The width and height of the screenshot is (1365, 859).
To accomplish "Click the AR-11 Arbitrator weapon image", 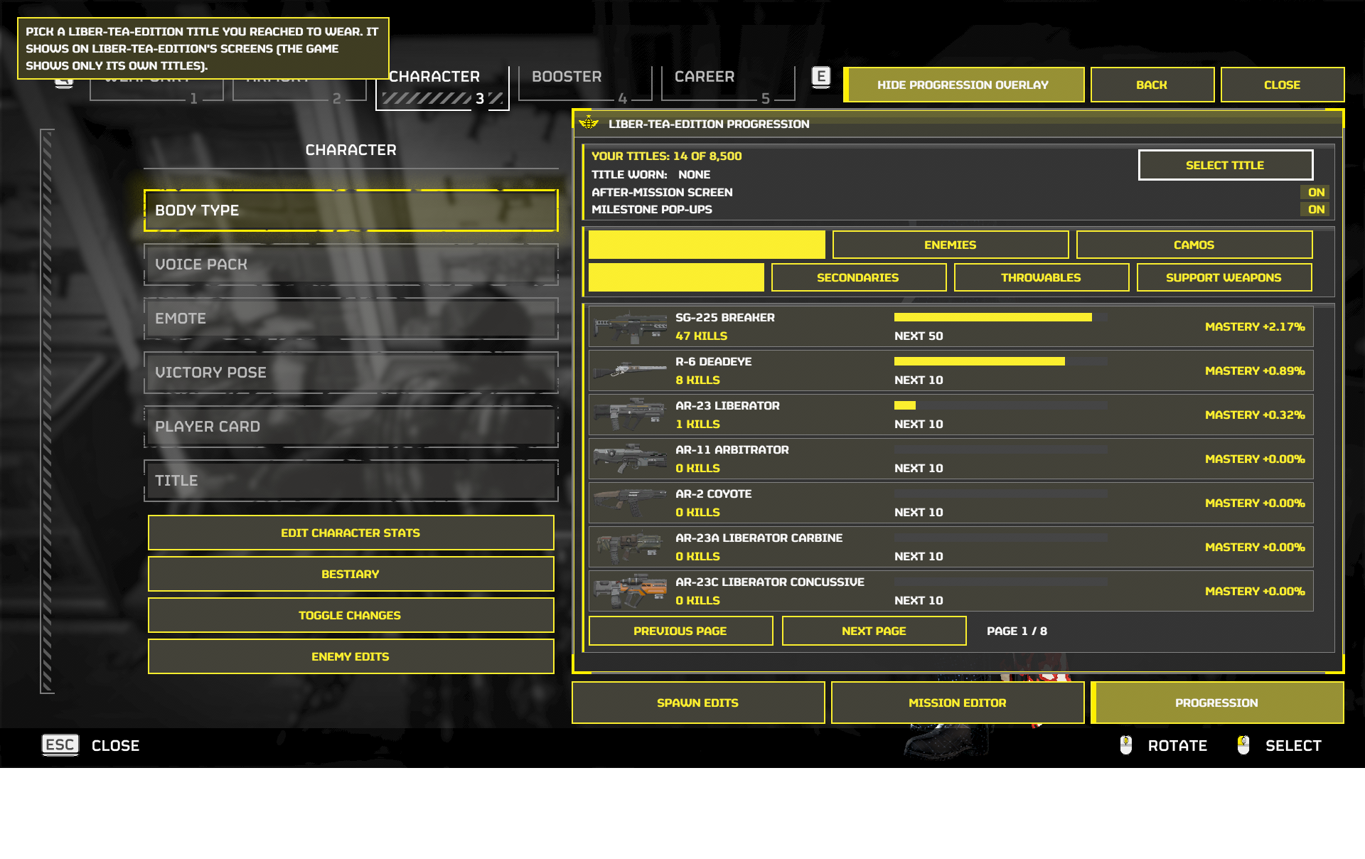I will pyautogui.click(x=631, y=459).
